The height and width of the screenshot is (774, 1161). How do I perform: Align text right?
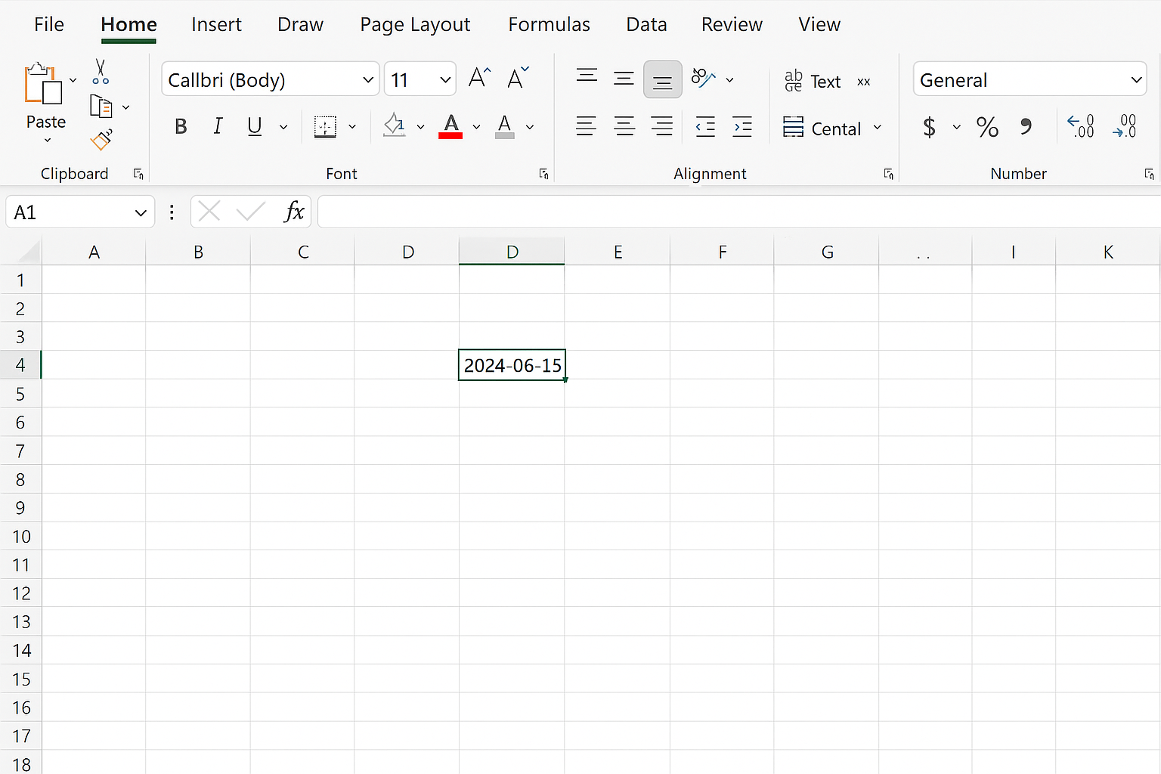click(x=662, y=126)
